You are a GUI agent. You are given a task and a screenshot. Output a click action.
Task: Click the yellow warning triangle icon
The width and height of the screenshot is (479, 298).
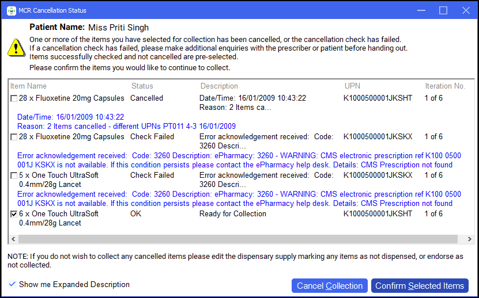(16, 48)
